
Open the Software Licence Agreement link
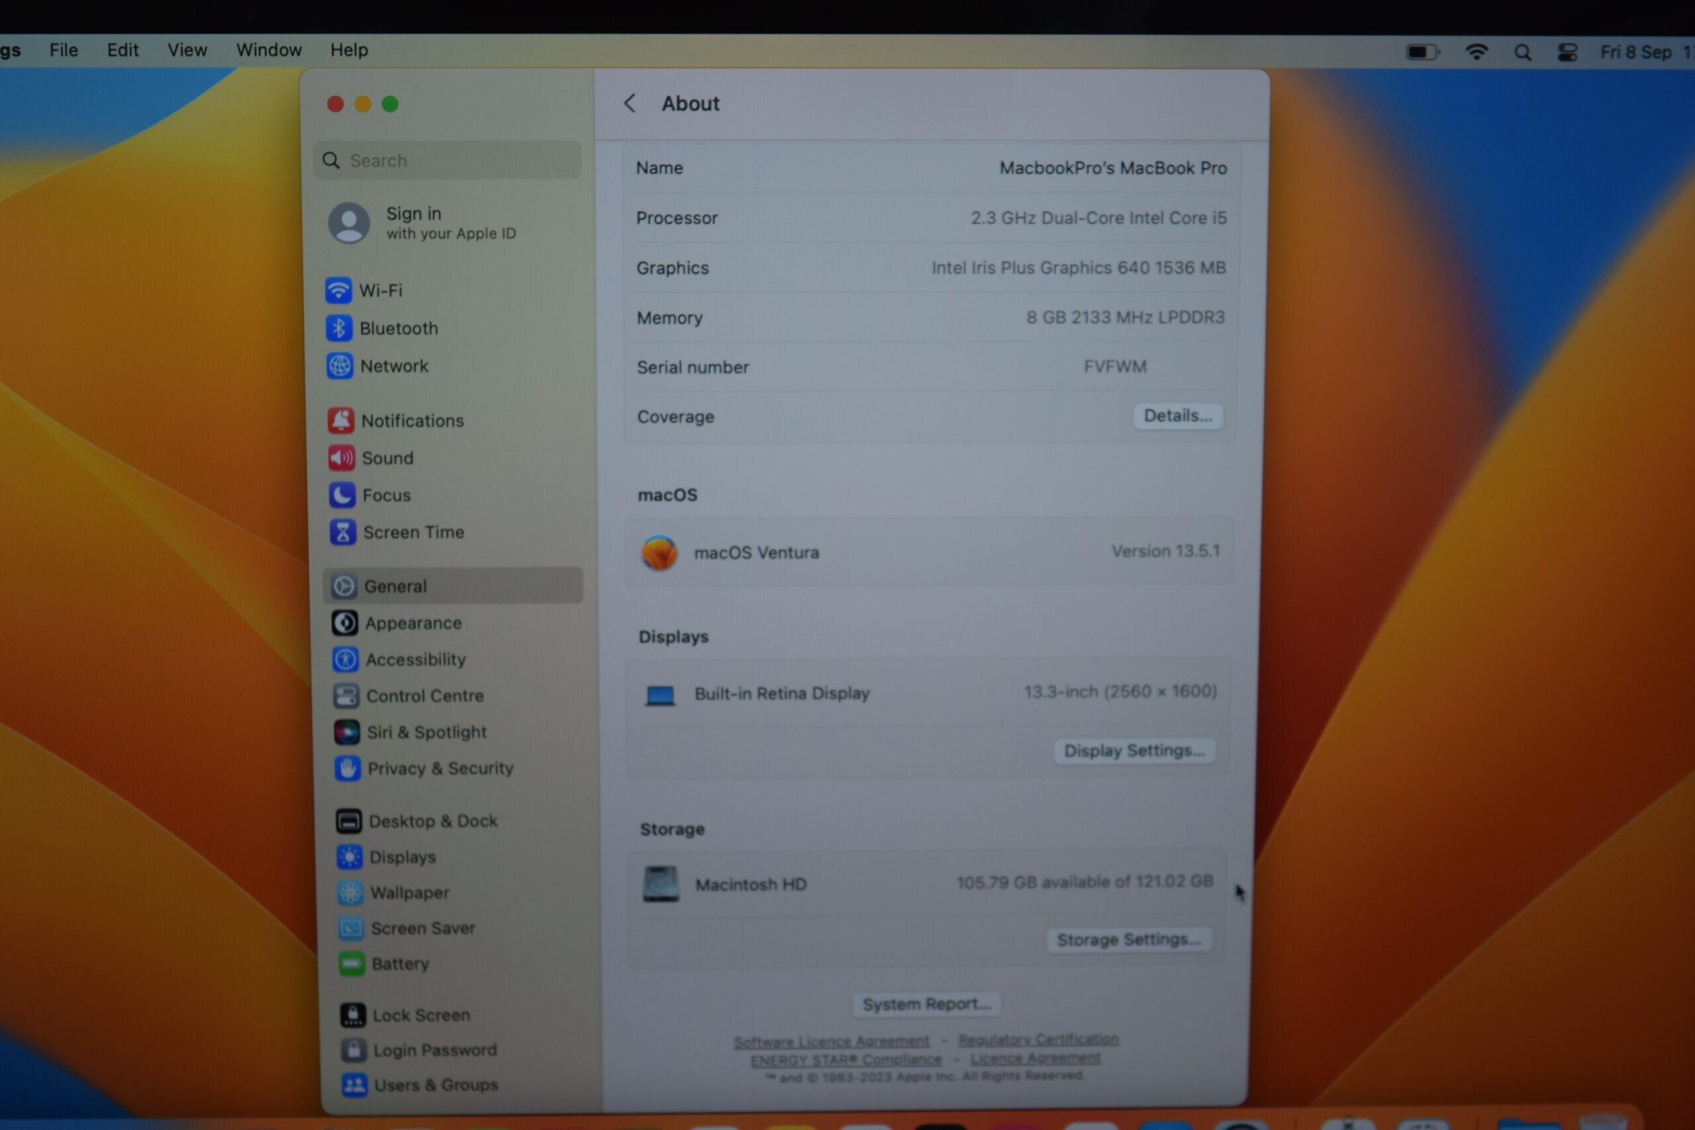[831, 1041]
